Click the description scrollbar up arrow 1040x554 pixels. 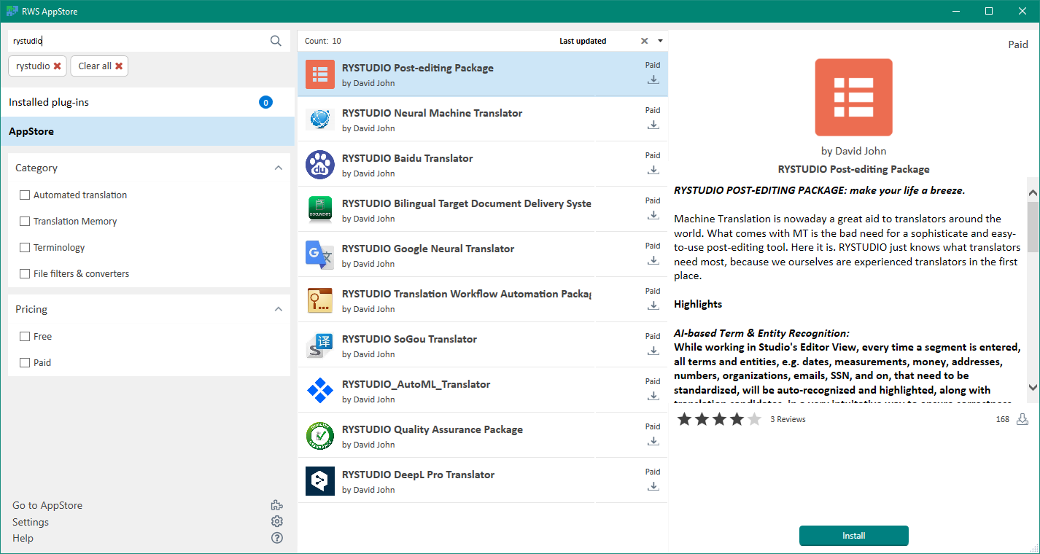click(x=1033, y=193)
